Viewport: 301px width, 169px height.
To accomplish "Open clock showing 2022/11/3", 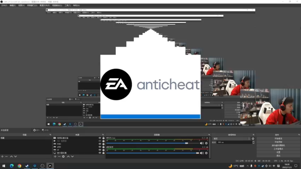I will (287, 166).
